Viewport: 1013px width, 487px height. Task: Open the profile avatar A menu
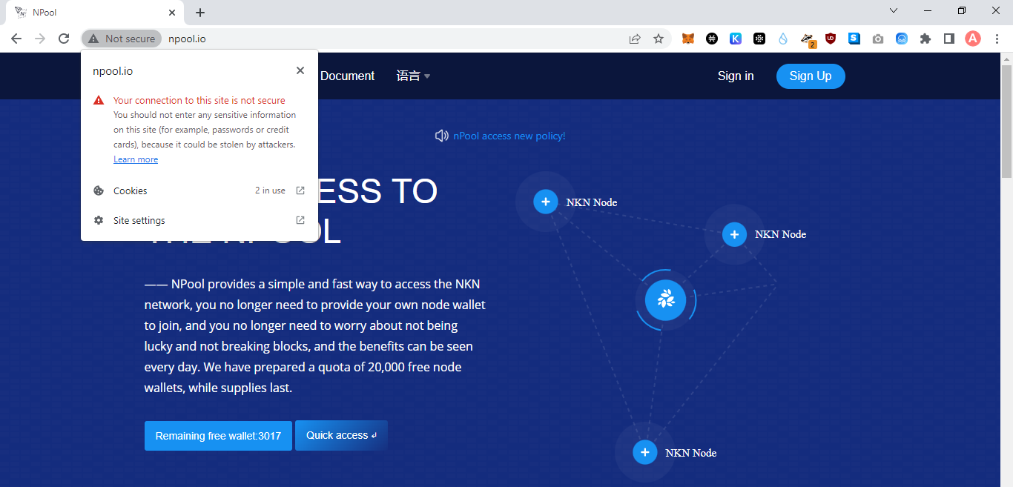click(x=973, y=39)
